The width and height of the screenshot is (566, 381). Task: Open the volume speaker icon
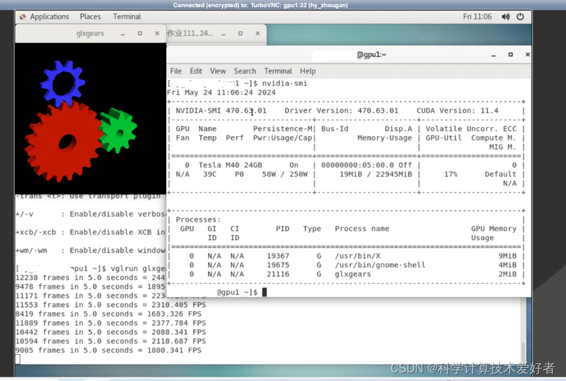click(x=506, y=16)
